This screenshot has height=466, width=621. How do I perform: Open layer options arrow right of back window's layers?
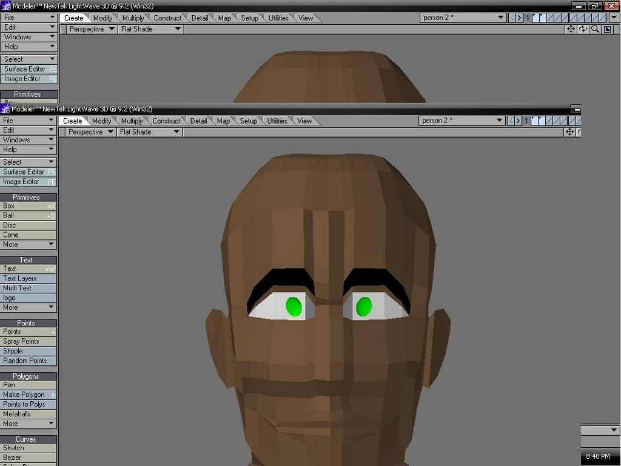point(614,18)
